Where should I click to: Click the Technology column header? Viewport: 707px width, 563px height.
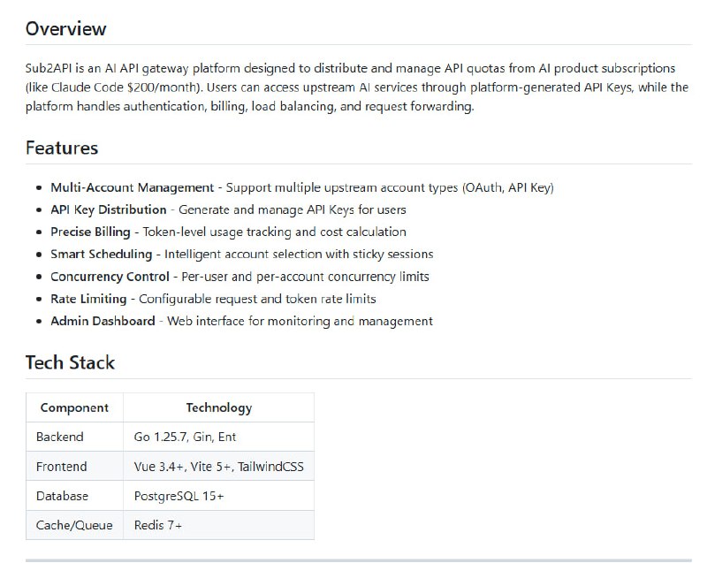click(x=218, y=407)
